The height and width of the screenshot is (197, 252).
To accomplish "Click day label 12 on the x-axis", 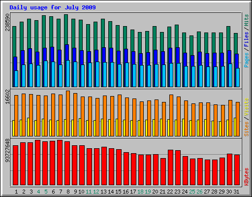I will (96, 192).
